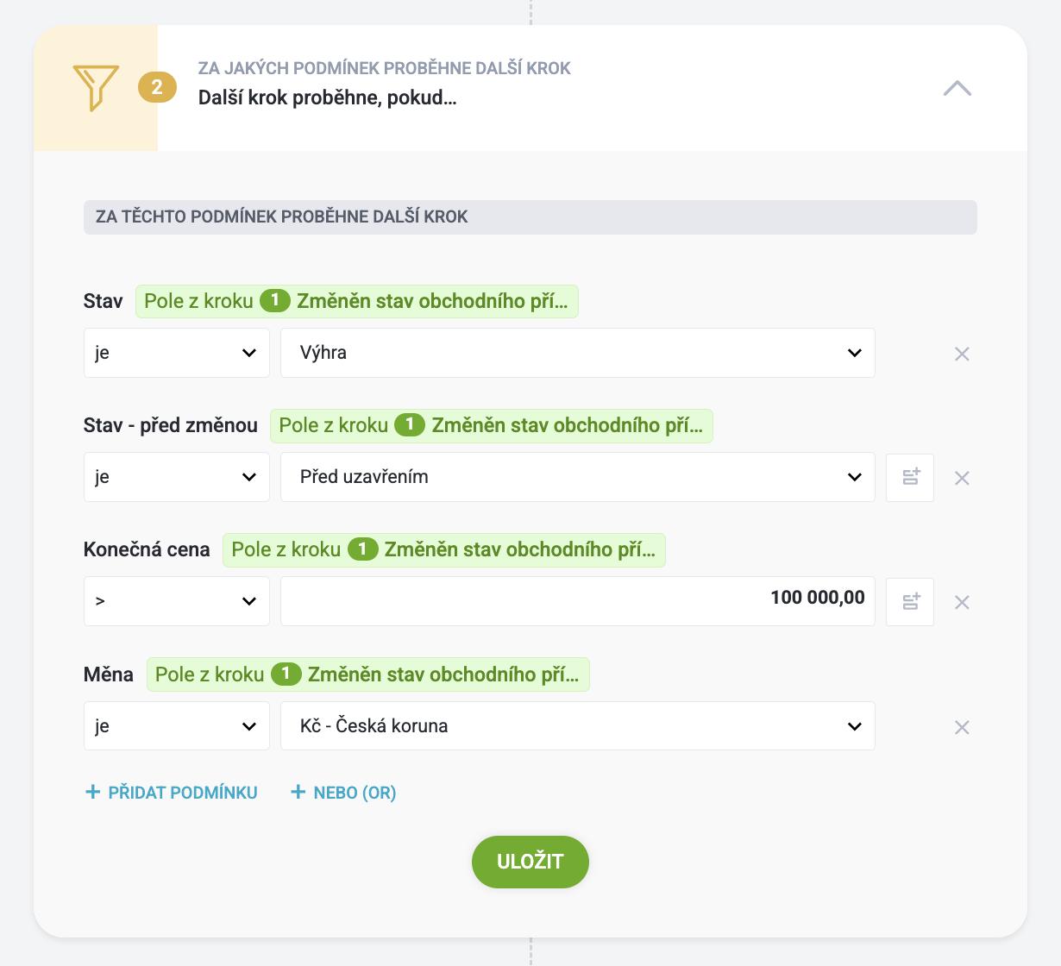Open field picker icon beside Před uzavřením
The height and width of the screenshot is (966, 1061).
click(x=910, y=477)
